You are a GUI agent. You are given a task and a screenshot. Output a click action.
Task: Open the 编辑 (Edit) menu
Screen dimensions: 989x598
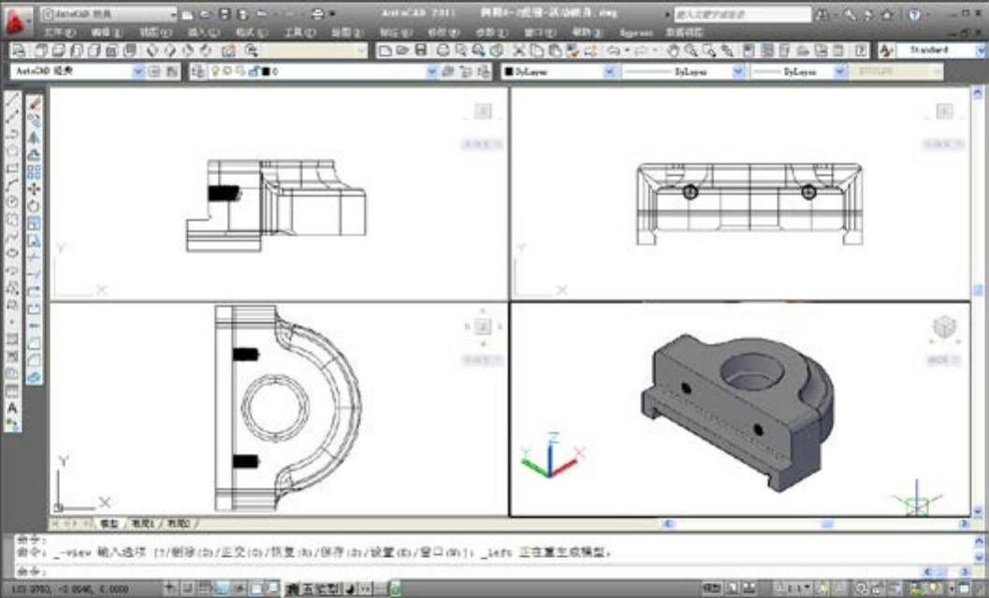107,32
